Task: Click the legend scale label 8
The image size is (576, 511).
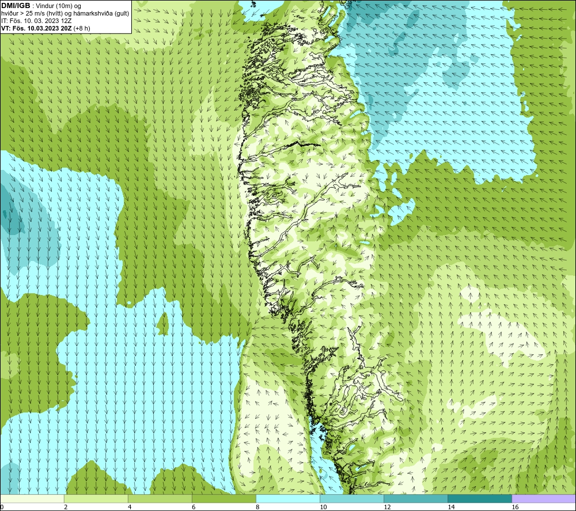Action: (257, 507)
